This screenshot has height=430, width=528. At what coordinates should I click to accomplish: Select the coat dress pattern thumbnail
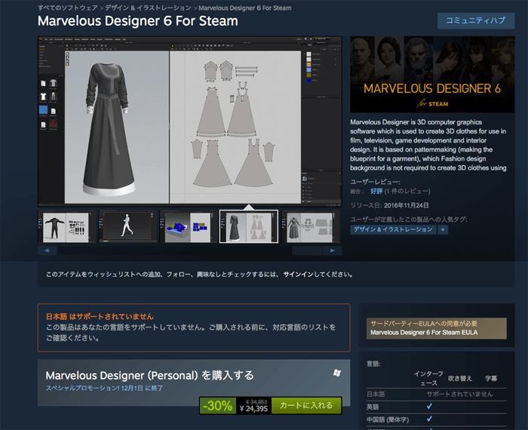click(x=310, y=226)
